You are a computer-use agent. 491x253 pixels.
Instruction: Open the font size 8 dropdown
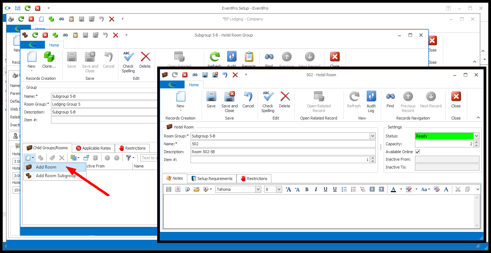279,189
